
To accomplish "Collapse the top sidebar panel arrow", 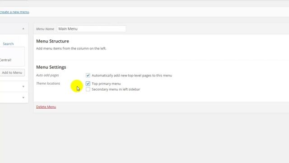I will click(23, 29).
